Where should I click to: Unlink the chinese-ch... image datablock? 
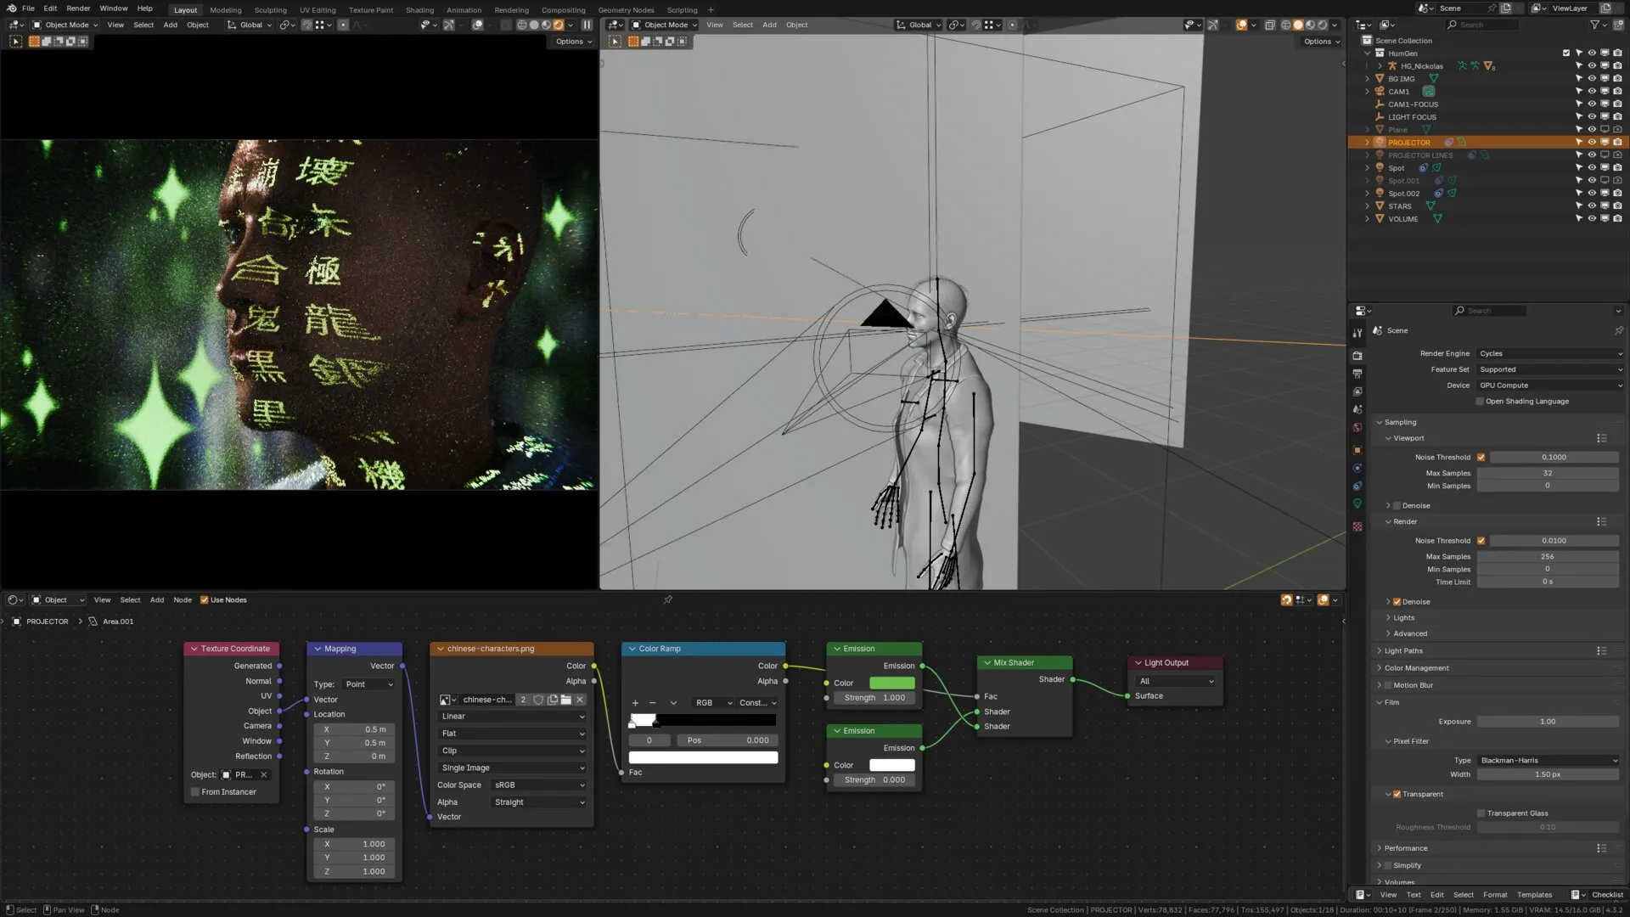click(x=580, y=700)
